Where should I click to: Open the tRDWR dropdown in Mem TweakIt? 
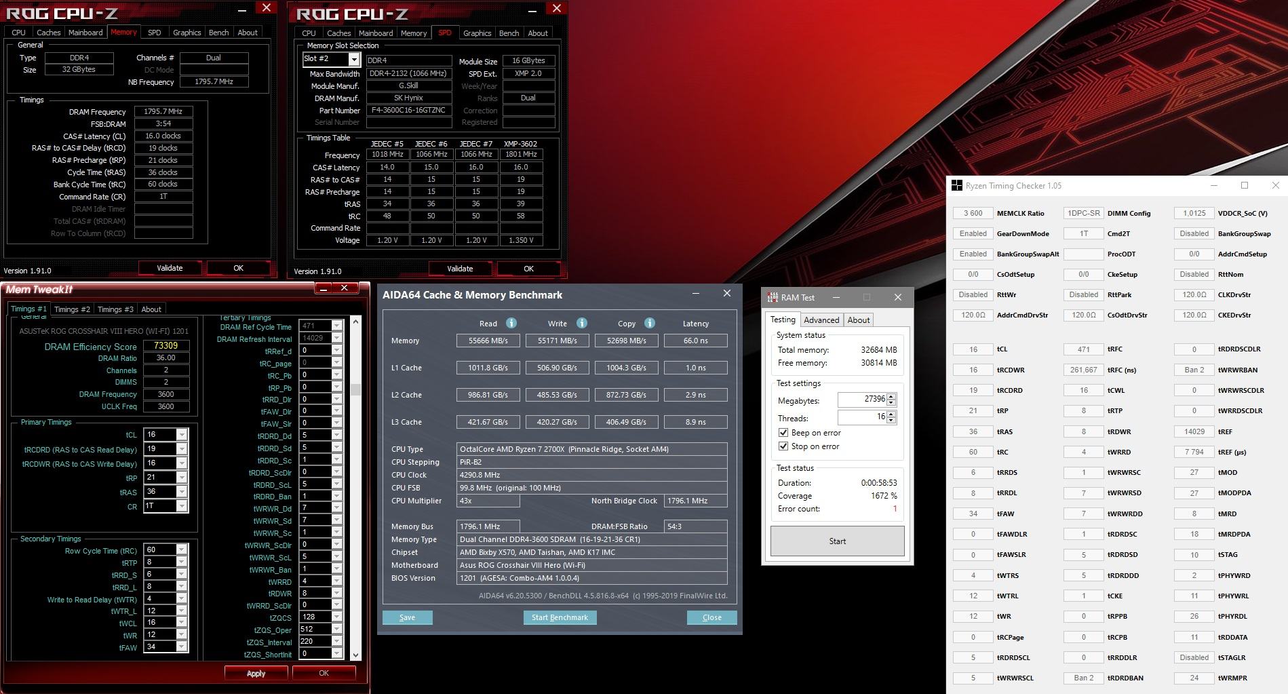(336, 594)
